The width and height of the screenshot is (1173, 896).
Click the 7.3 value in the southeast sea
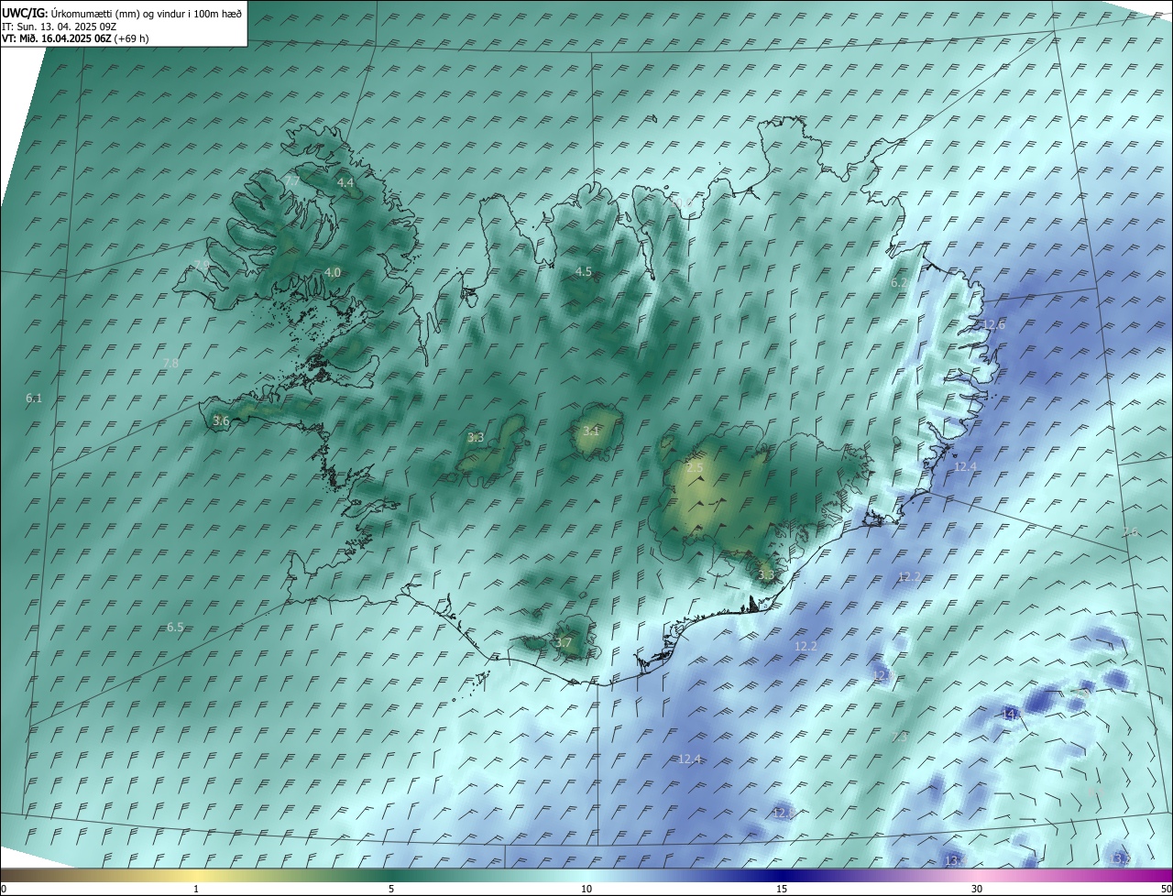pyautogui.click(x=900, y=738)
